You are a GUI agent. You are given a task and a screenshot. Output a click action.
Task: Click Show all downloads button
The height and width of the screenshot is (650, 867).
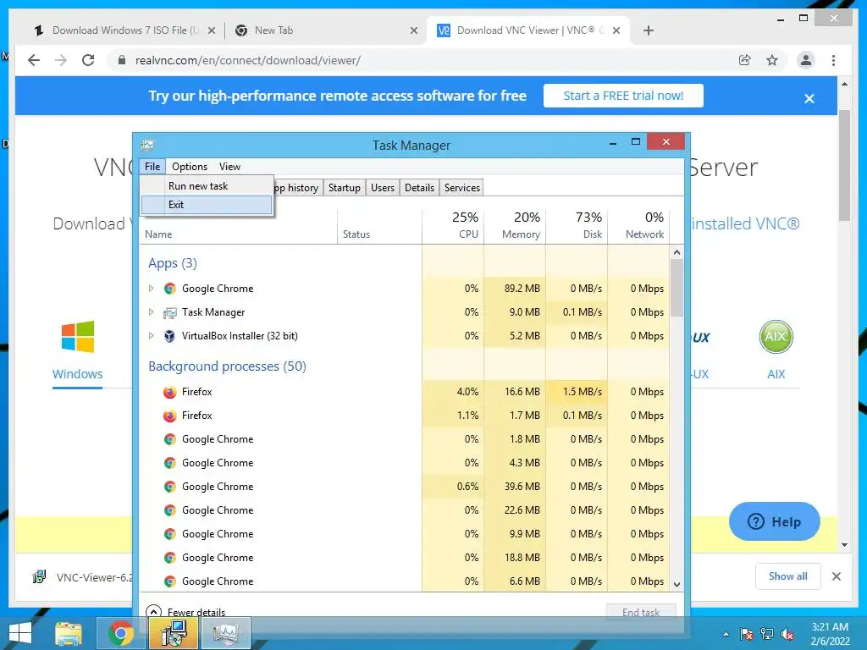click(788, 576)
